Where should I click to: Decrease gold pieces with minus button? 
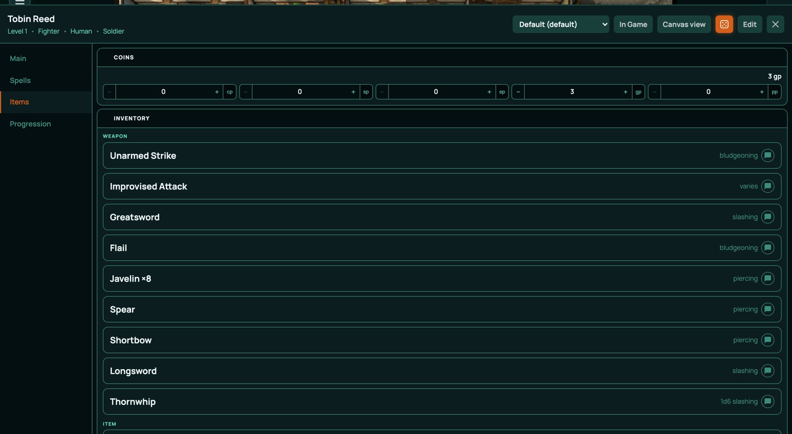(x=518, y=92)
